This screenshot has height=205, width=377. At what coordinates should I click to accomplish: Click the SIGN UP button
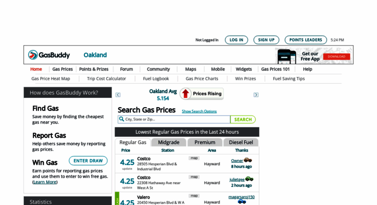point(266,40)
